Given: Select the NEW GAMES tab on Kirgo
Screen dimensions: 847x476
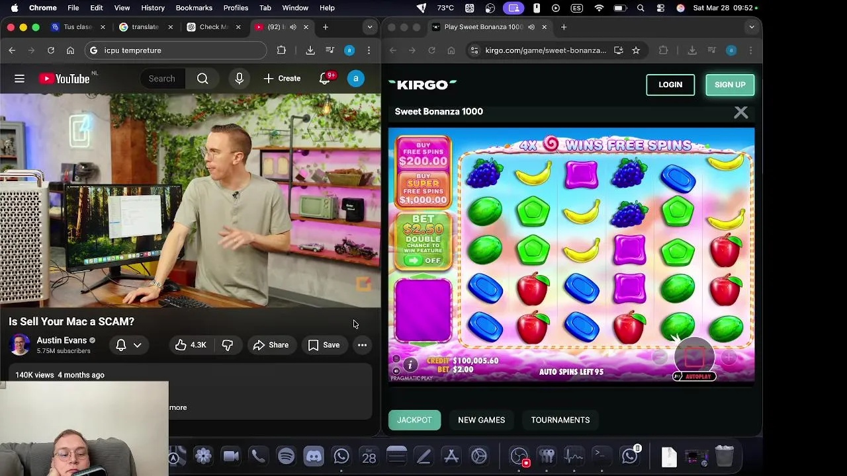Looking at the screenshot, I should point(481,420).
